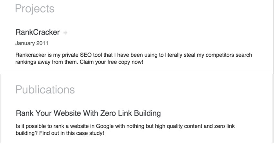
Task: Click the divider line between Projects and Publications
Action: [136, 72]
